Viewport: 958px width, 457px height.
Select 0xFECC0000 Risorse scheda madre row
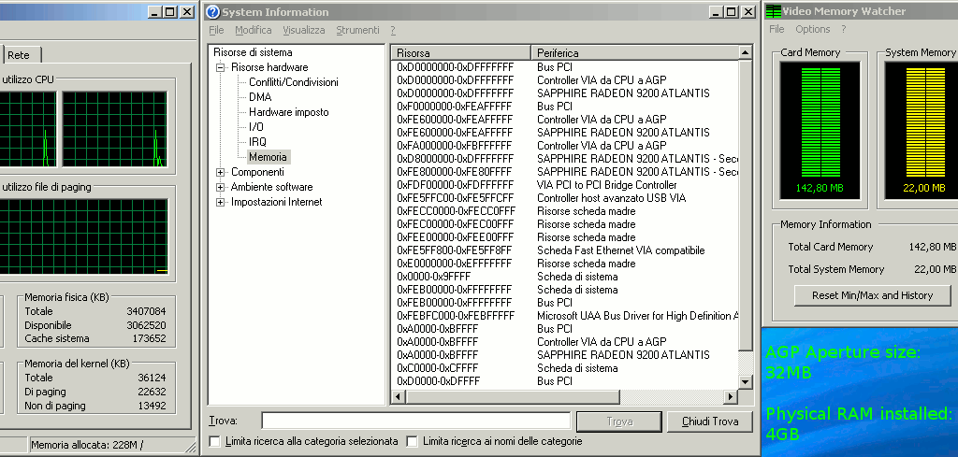564,211
